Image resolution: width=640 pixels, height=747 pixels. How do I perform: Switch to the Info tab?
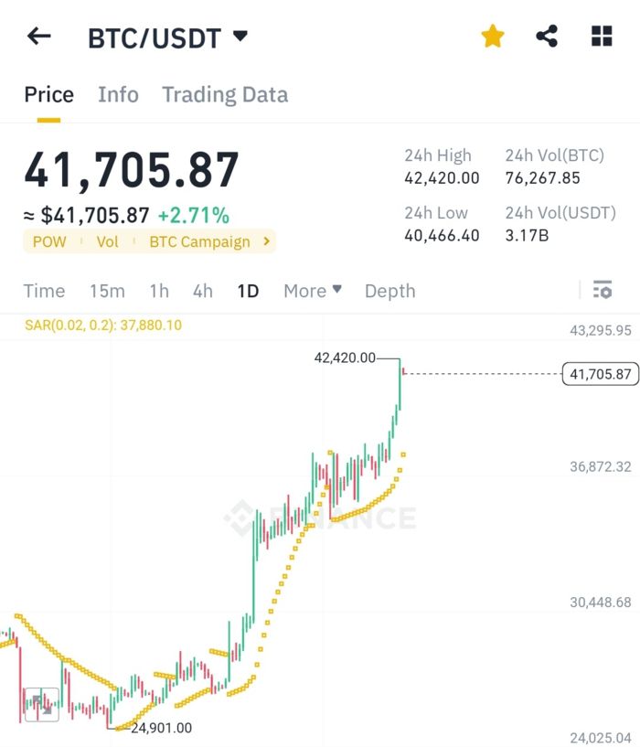(x=118, y=94)
